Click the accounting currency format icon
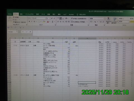This screenshot has height=101, width=134. [91, 22]
